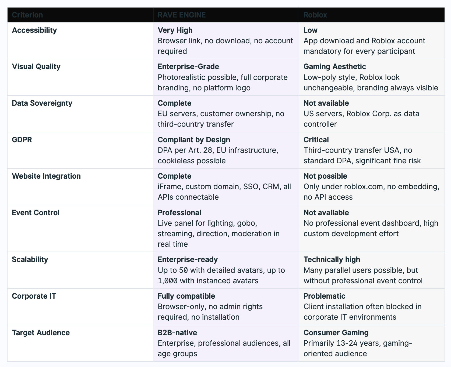Click the Compliant by Design heading
This screenshot has width=451, height=367.
pos(194,140)
